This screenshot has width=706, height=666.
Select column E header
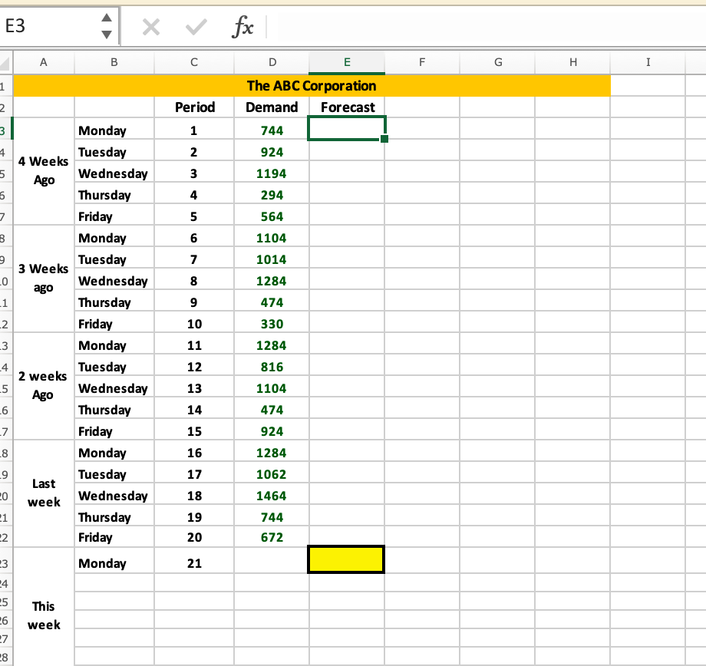click(x=347, y=62)
